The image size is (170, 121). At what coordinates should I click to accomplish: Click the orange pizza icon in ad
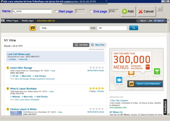click(x=131, y=73)
